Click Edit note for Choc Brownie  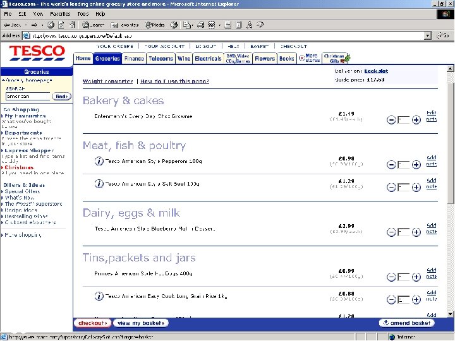pos(432,116)
